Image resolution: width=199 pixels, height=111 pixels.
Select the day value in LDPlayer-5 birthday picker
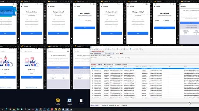[111, 23]
